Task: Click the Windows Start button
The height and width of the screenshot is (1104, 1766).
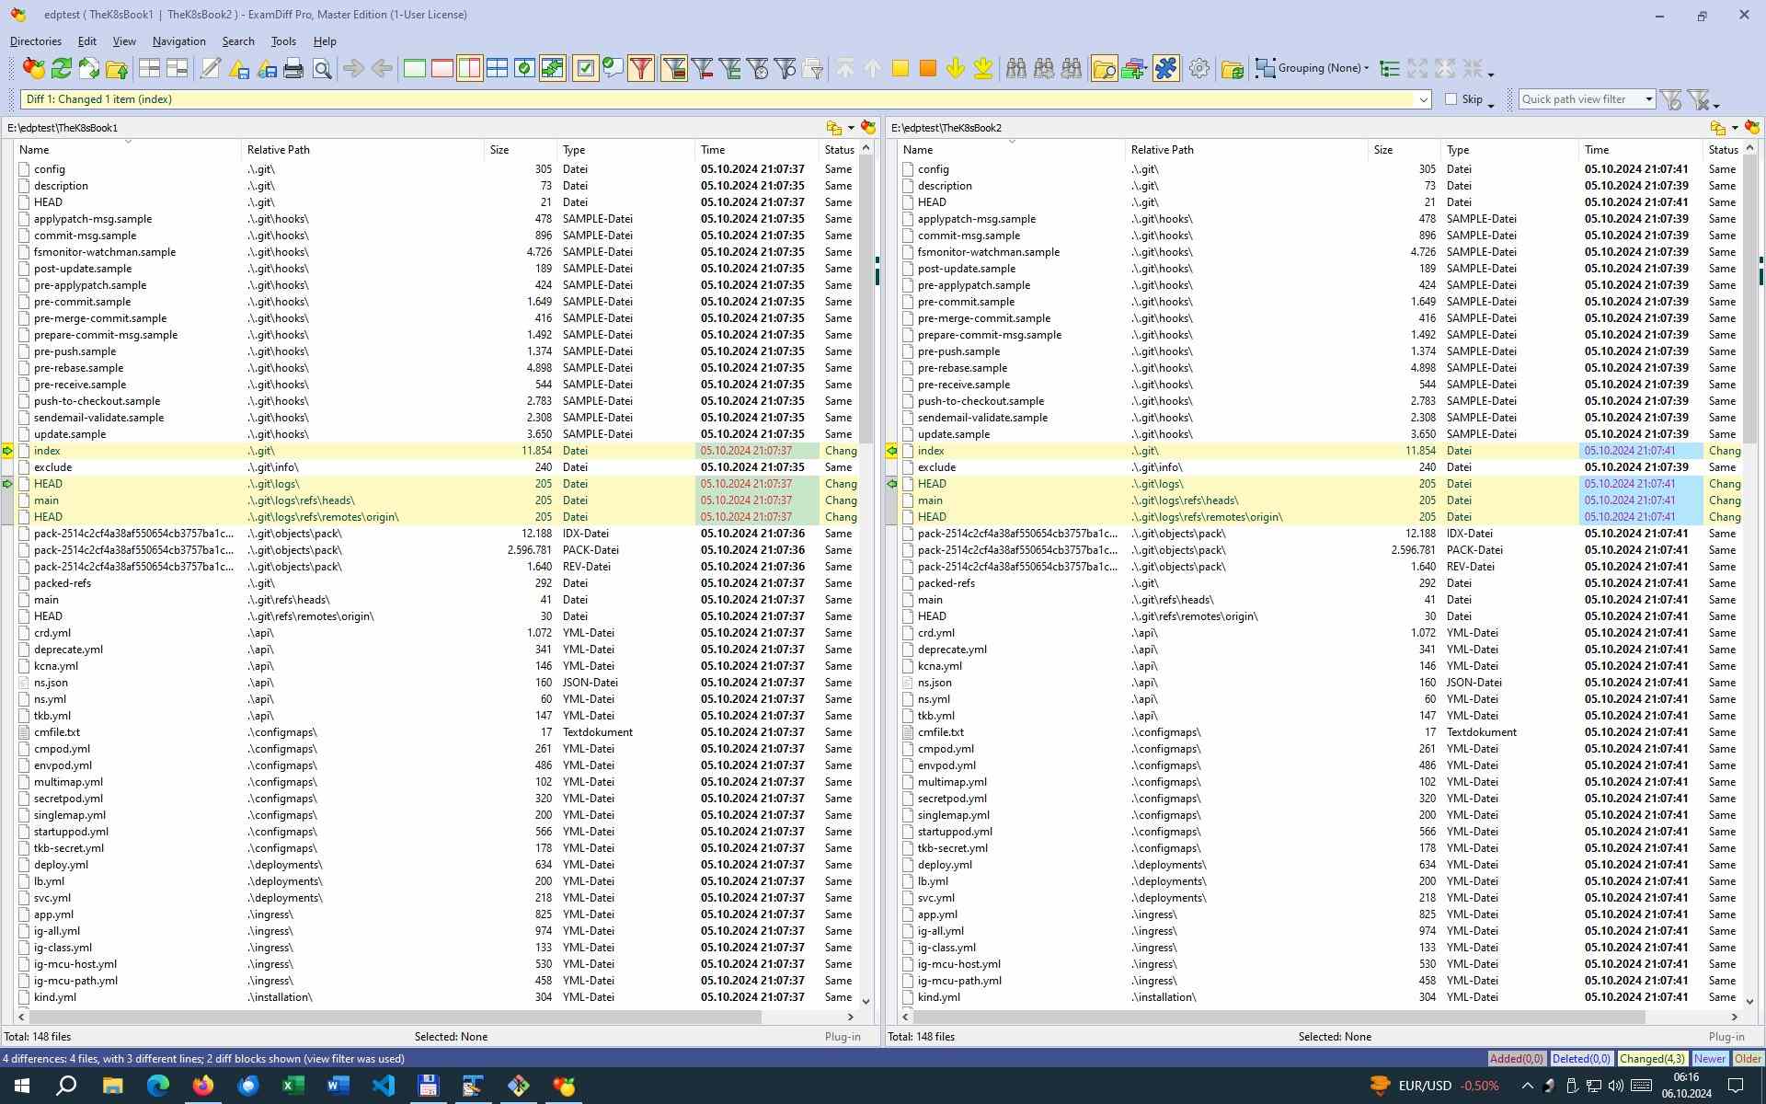Action: (22, 1086)
